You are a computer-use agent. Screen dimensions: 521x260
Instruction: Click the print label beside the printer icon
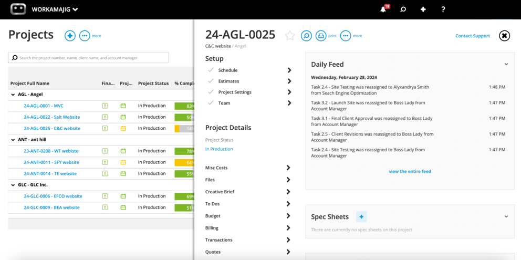[332, 36]
